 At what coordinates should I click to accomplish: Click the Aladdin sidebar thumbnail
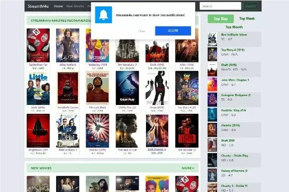click(x=212, y=130)
